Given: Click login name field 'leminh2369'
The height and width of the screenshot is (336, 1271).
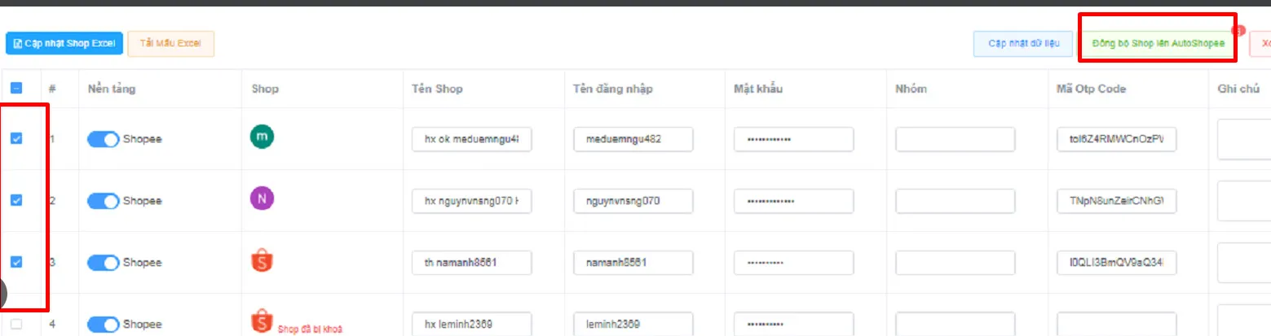Looking at the screenshot, I should pos(633,324).
